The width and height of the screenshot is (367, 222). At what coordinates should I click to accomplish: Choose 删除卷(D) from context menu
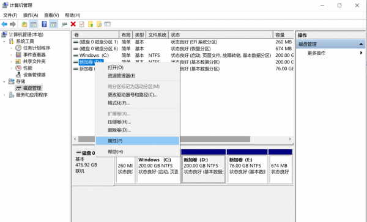[x=138, y=130]
